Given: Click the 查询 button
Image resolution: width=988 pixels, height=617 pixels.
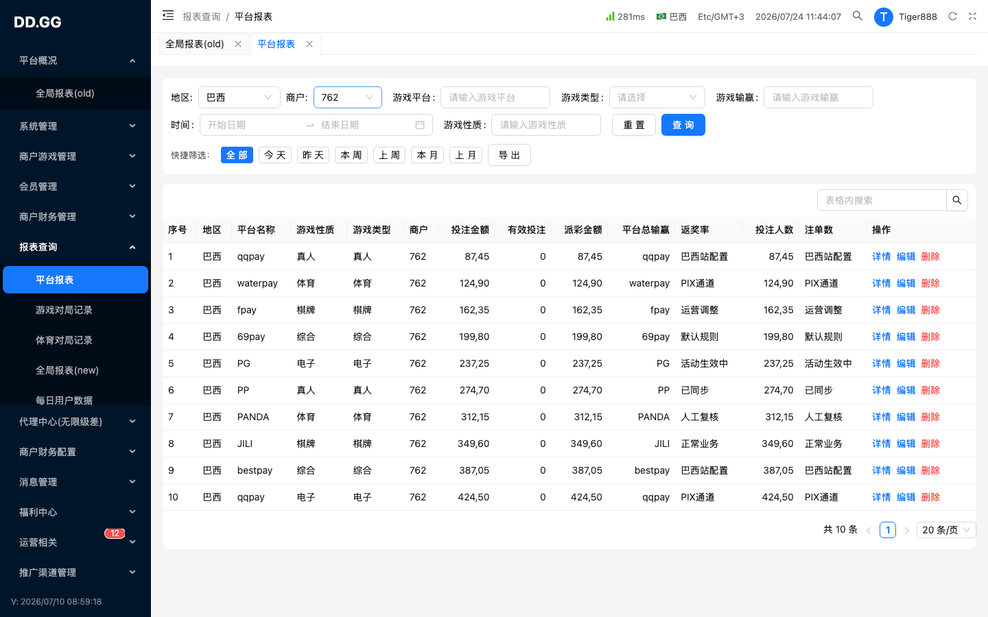Looking at the screenshot, I should [x=683, y=125].
